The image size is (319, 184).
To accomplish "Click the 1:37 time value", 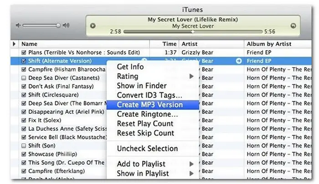I will pos(170,53).
